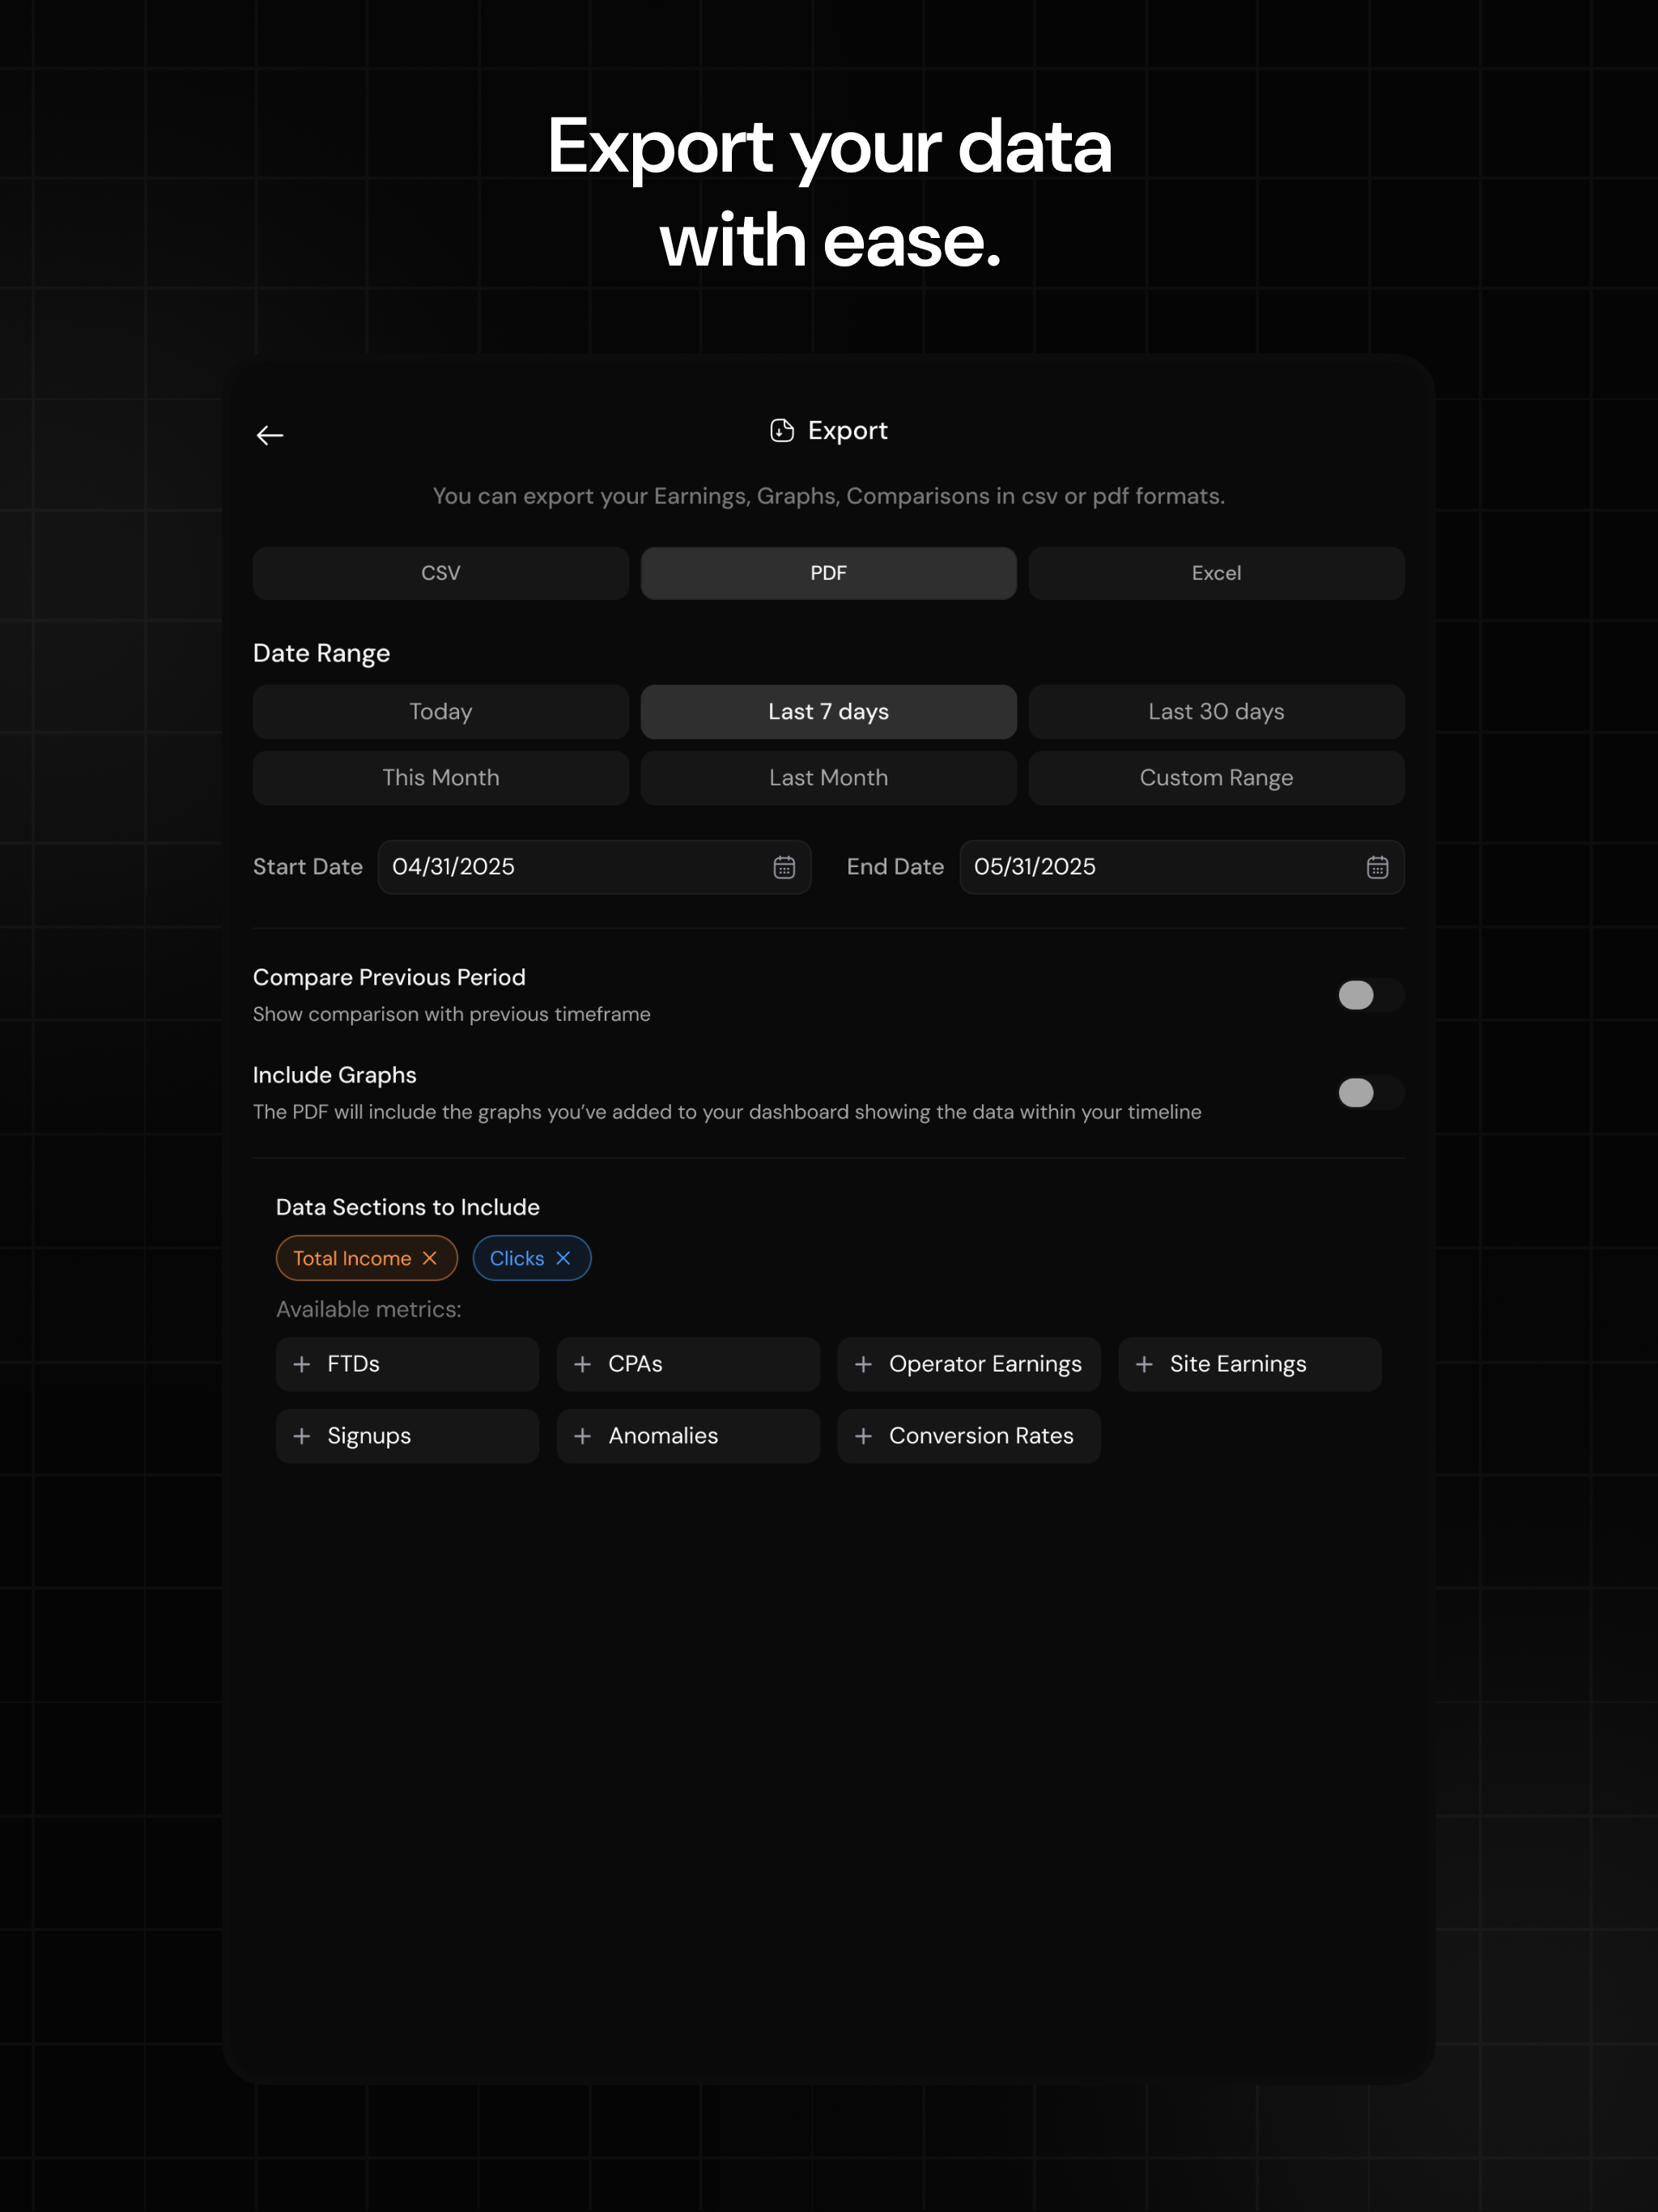
Task: Click the plus icon beside Signups
Action: [301, 1436]
